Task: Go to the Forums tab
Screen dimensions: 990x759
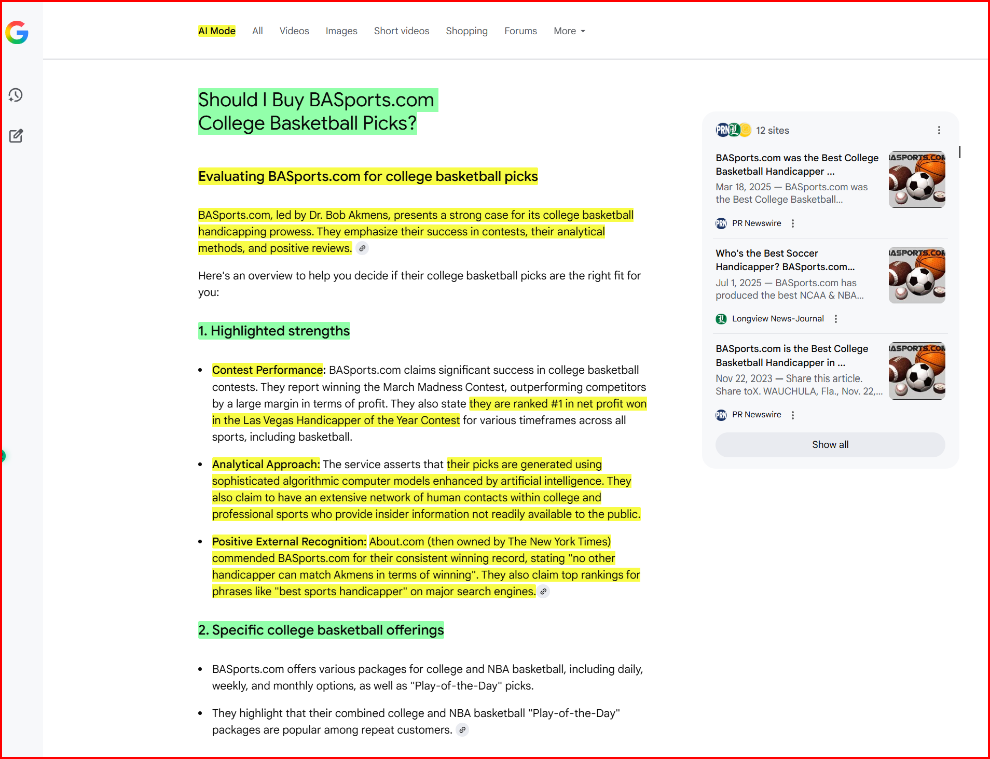Action: pos(520,31)
